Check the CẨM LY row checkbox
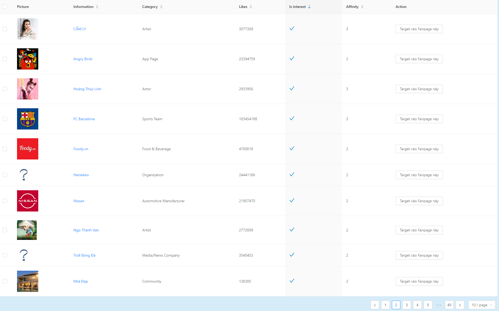This screenshot has height=311, width=499. click(5, 29)
